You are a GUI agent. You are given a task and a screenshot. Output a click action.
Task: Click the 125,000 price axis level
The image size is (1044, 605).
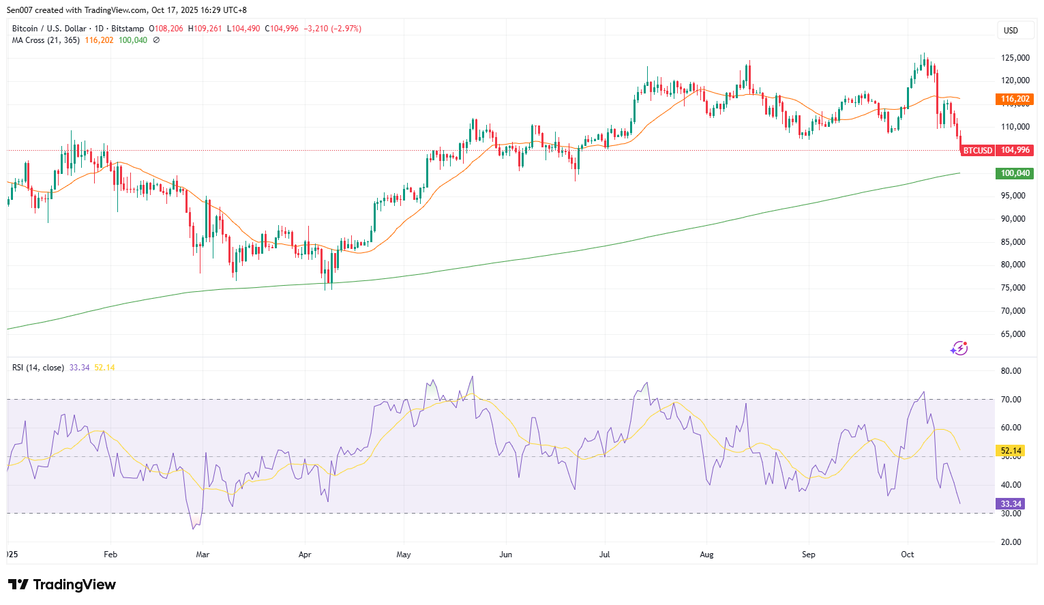1015,58
